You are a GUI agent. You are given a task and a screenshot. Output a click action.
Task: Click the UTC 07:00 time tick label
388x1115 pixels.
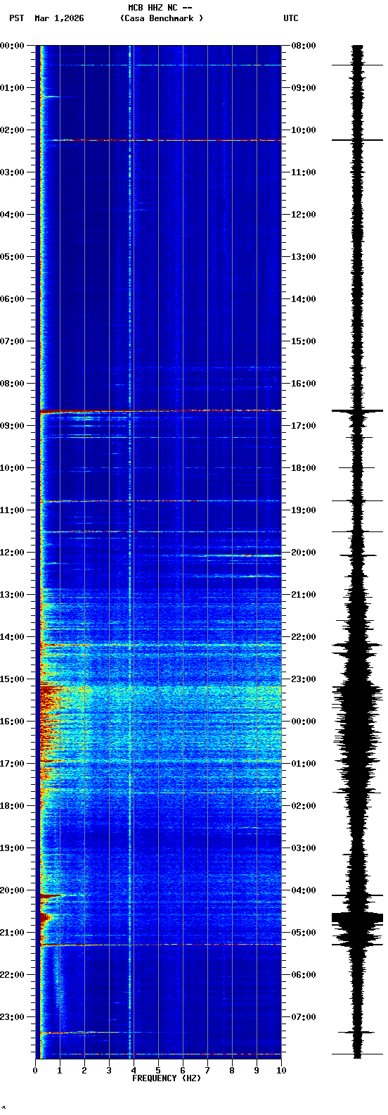(304, 1017)
